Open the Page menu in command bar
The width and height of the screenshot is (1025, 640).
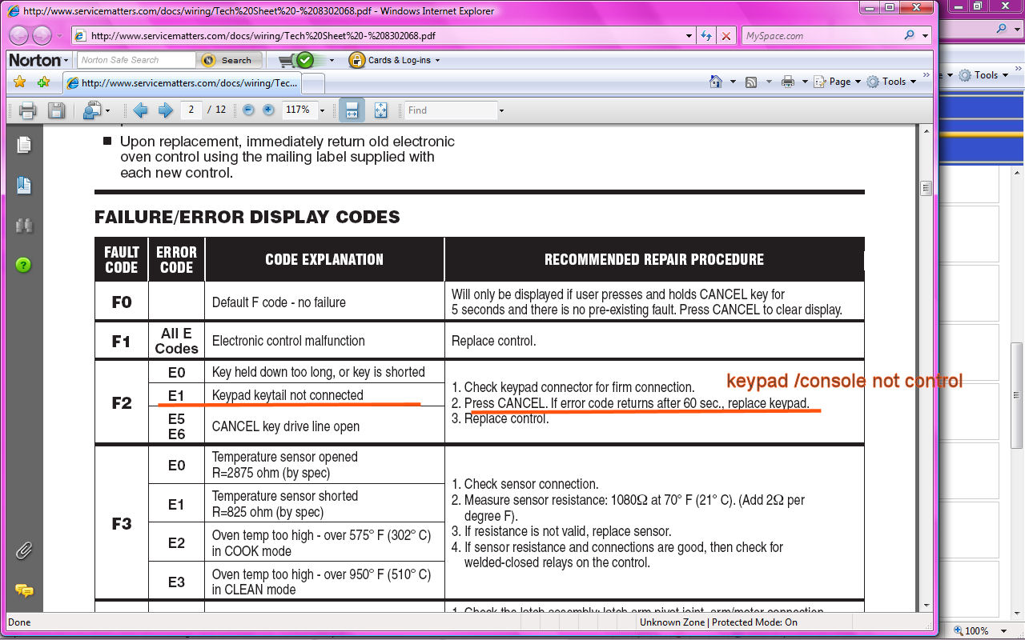838,82
